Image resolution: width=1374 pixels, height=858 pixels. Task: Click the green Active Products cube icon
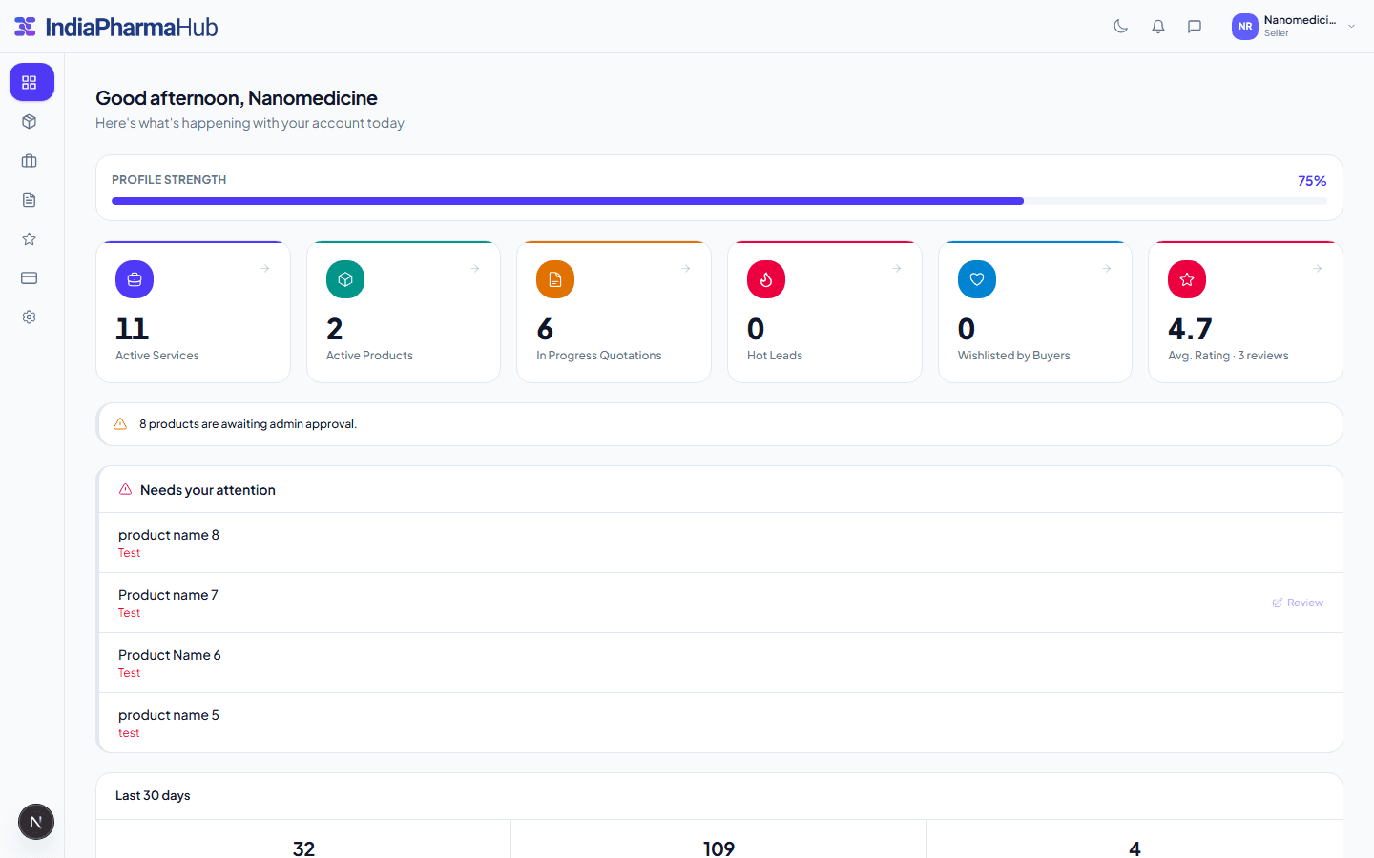tap(345, 279)
